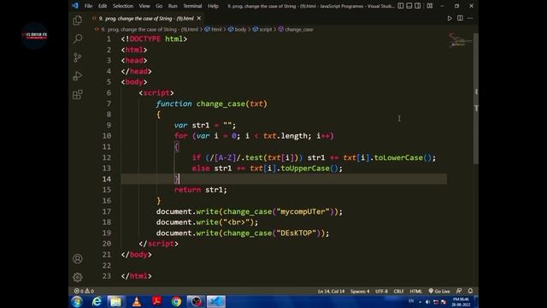
Task: Click the text 'change_case' on line 7
Action: [x=221, y=104]
